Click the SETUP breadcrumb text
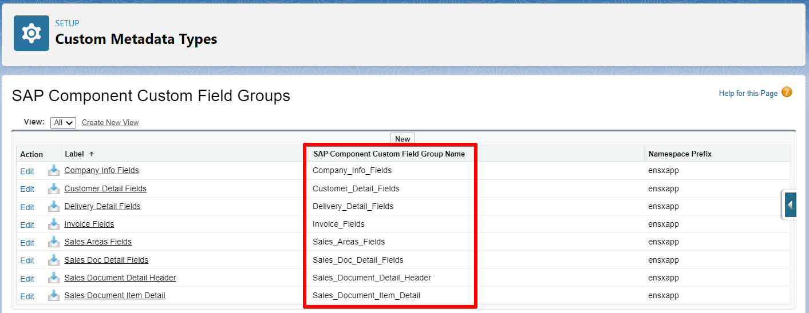This screenshot has height=313, width=809. (67, 23)
